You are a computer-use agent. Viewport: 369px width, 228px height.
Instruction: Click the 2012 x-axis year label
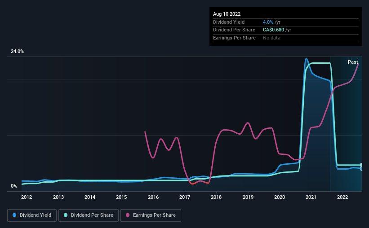tap(27, 197)
